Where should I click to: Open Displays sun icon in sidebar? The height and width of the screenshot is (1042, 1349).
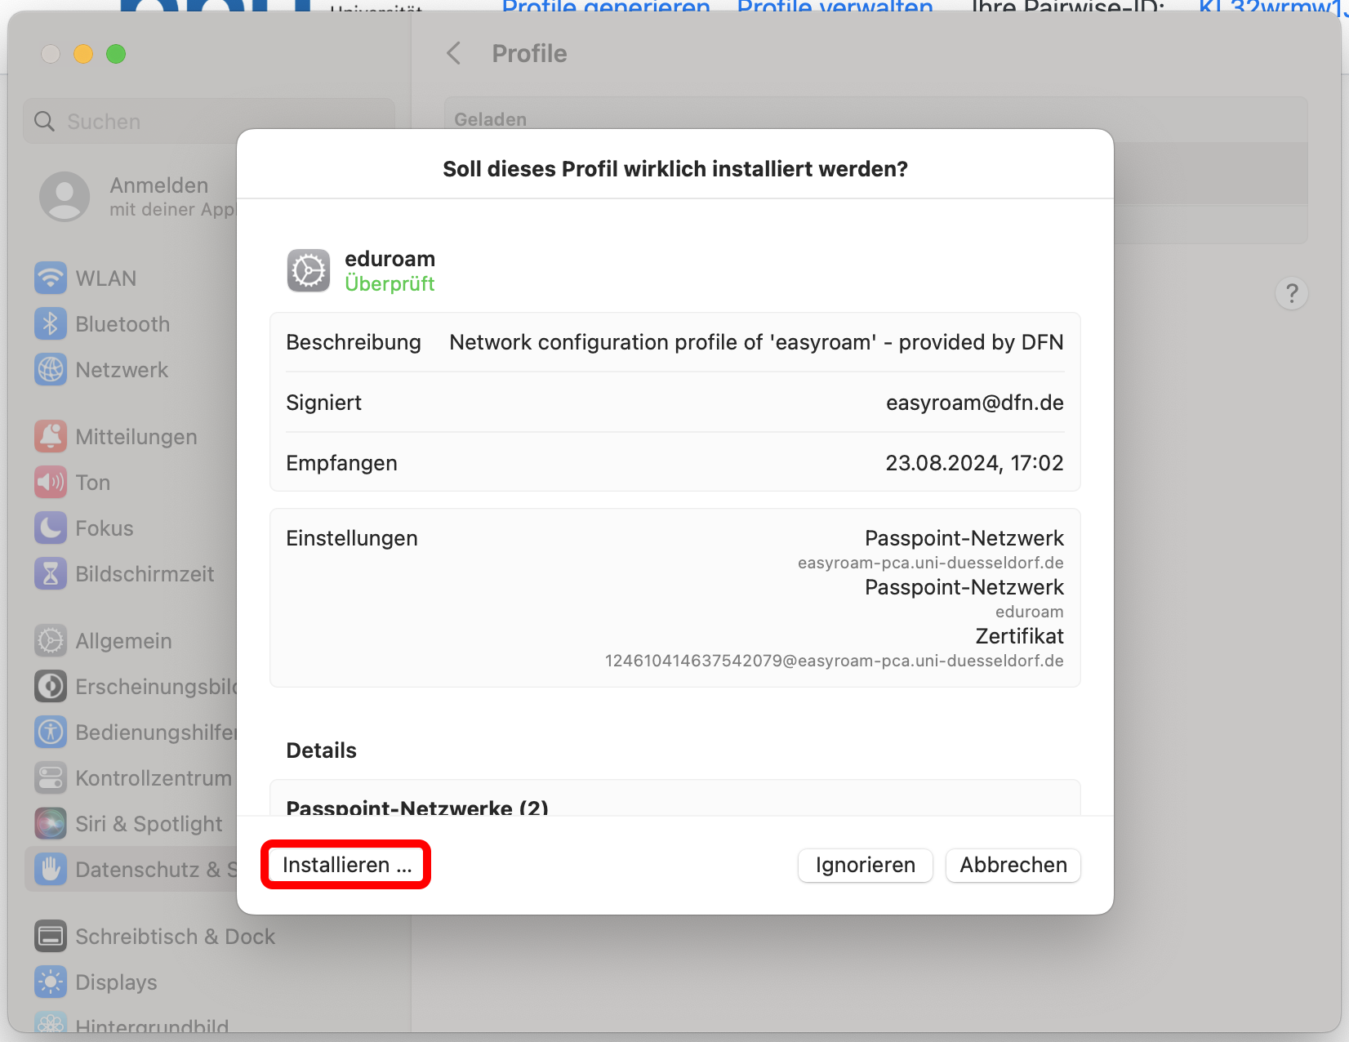click(51, 982)
